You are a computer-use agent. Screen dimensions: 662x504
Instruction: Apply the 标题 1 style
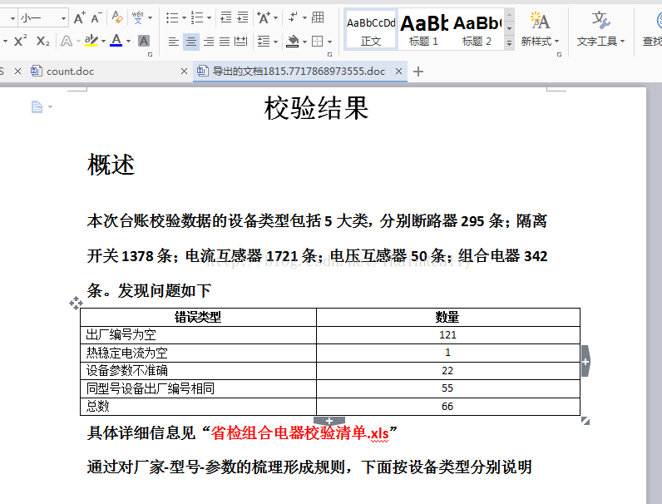point(423,30)
